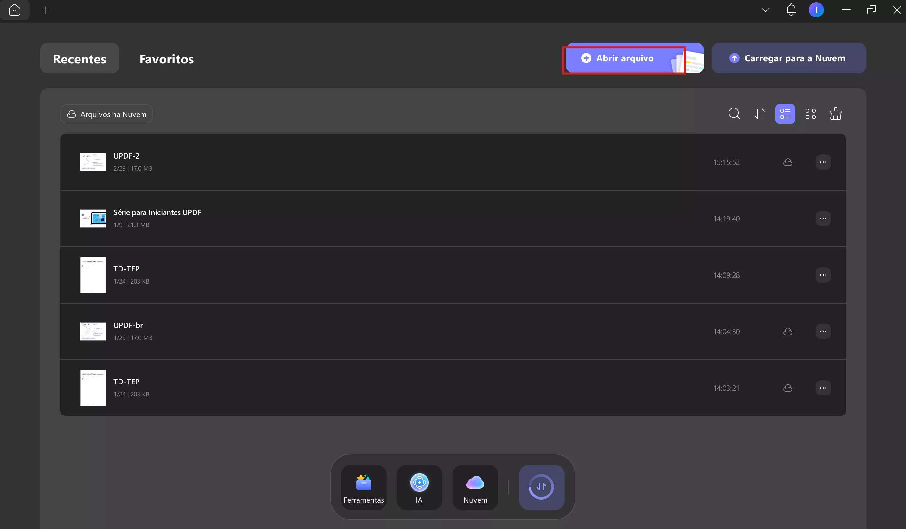The width and height of the screenshot is (906, 529).
Task: Click the user account avatar
Action: 816,10
